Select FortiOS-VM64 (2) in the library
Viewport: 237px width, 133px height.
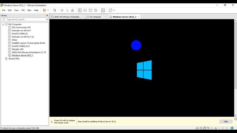pyautogui.click(x=20, y=34)
